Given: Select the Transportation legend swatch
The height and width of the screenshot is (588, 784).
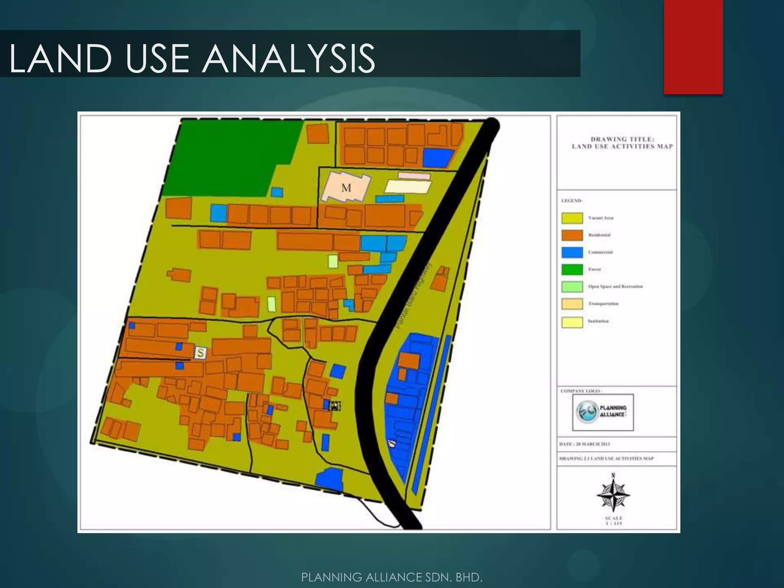Looking at the screenshot, I should (572, 304).
